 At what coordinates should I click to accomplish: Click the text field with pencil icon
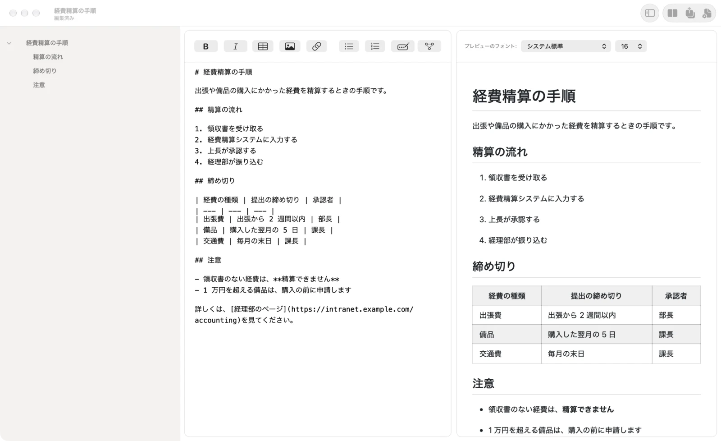pyautogui.click(x=403, y=46)
